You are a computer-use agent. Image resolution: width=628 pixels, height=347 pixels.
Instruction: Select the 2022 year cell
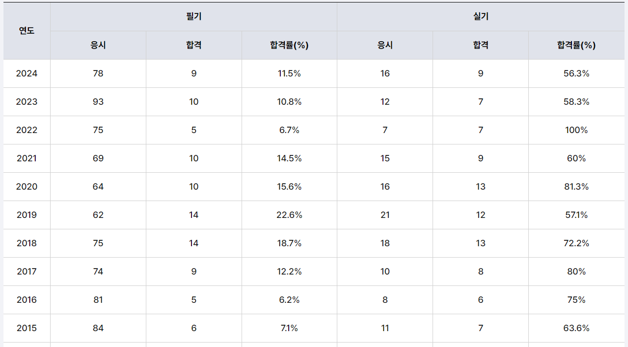coord(27,130)
